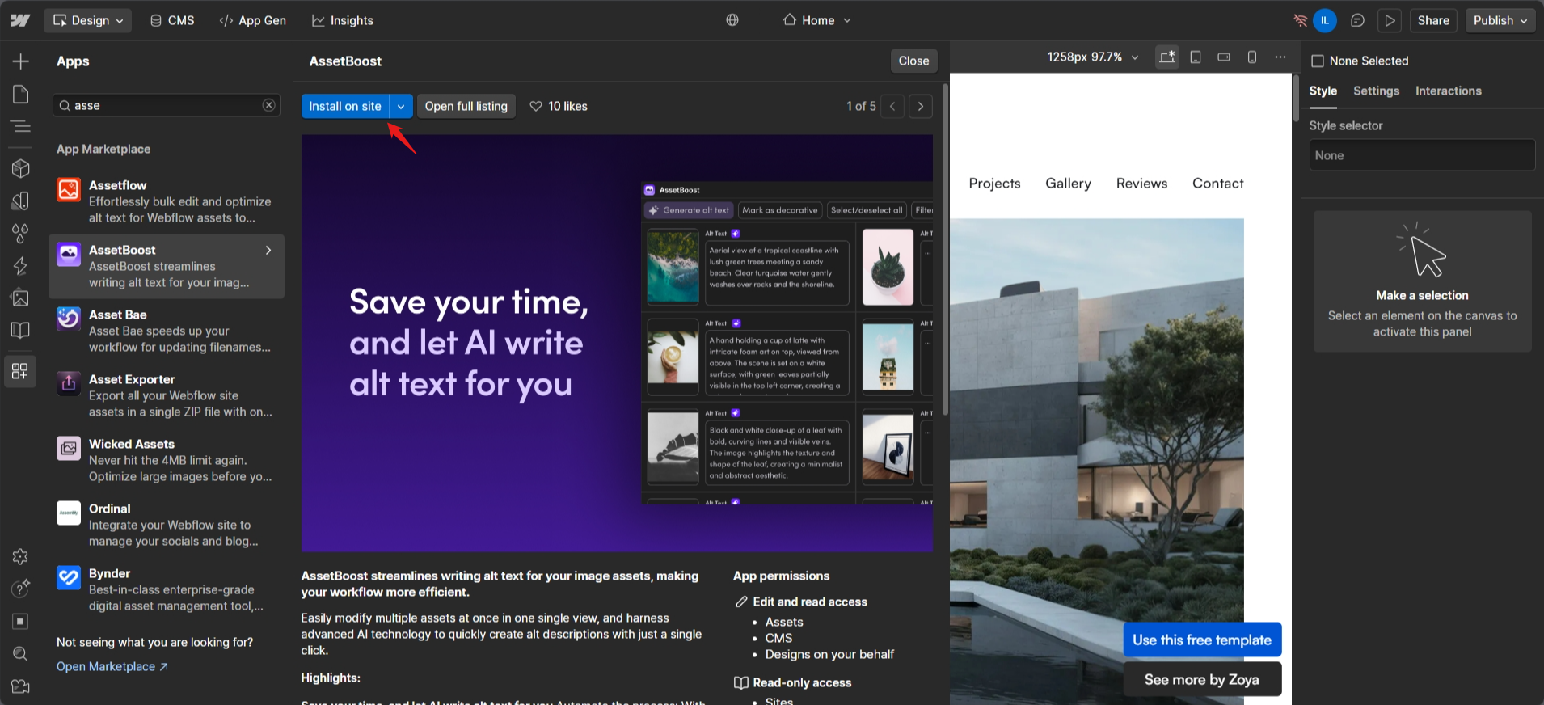Like the AssetBoost app heart
This screenshot has width=1544, height=705.
[536, 106]
